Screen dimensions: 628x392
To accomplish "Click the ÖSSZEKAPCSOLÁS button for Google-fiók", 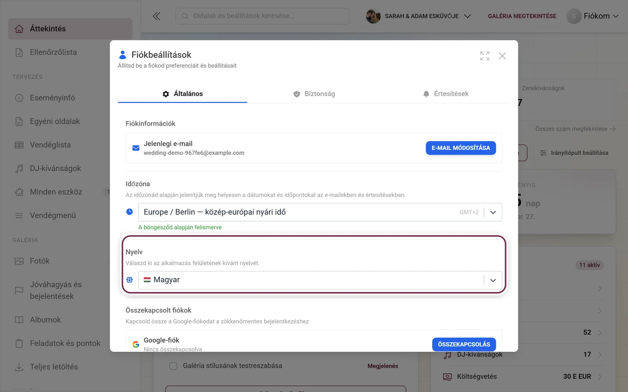I will tap(464, 344).
